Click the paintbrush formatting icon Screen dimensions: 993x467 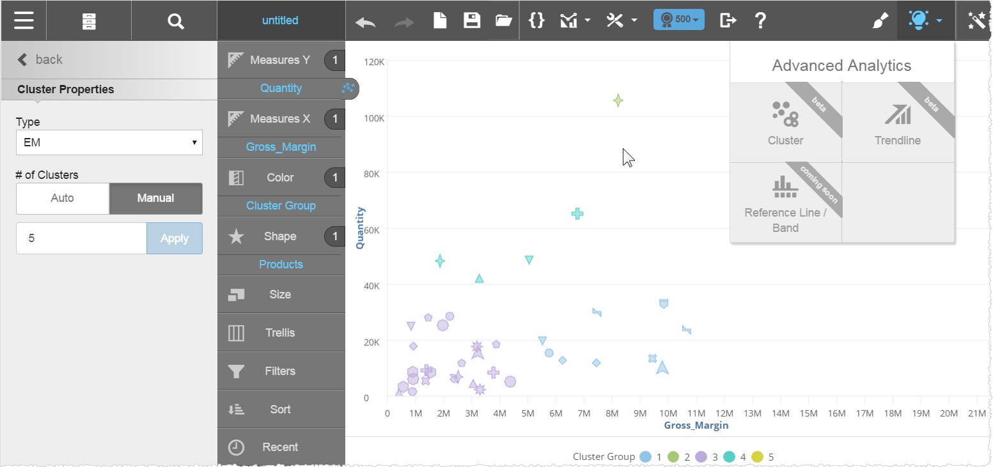880,21
